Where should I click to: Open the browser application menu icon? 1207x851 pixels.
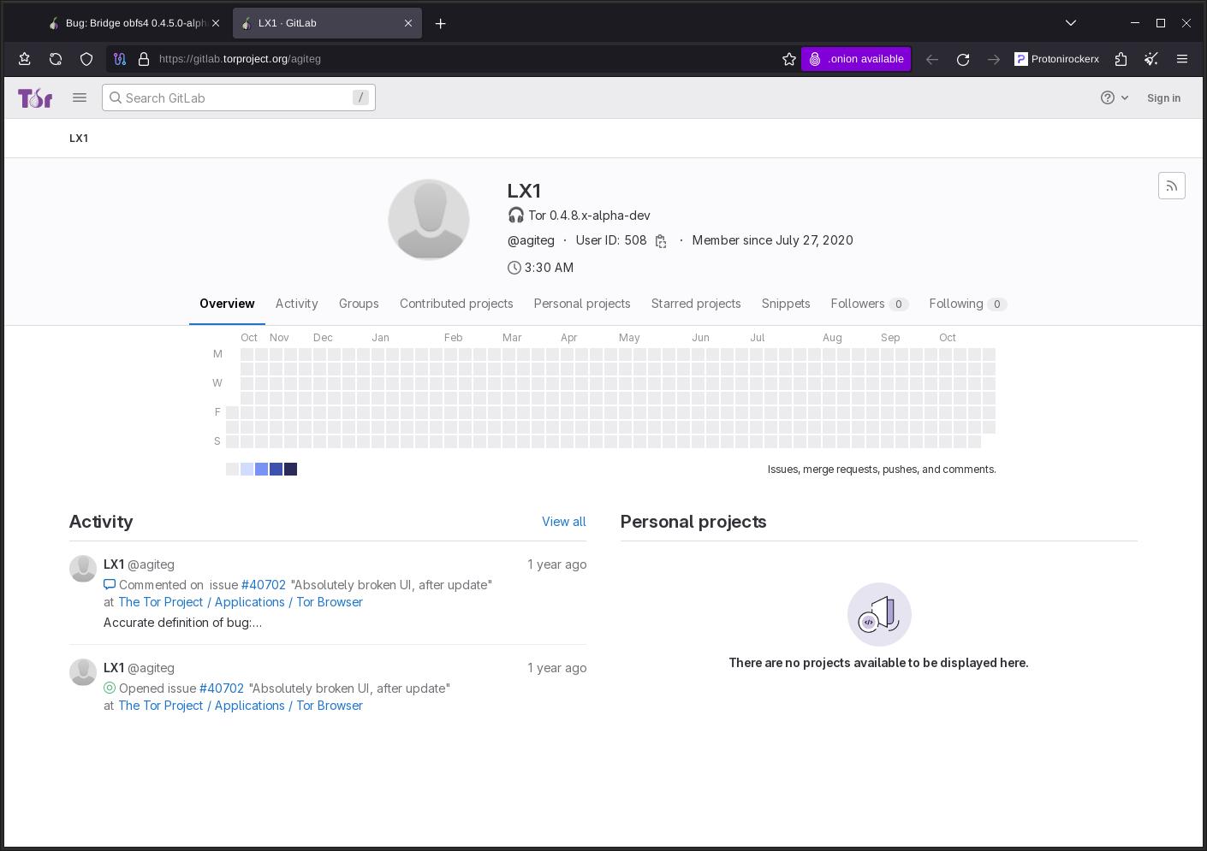click(x=1182, y=59)
